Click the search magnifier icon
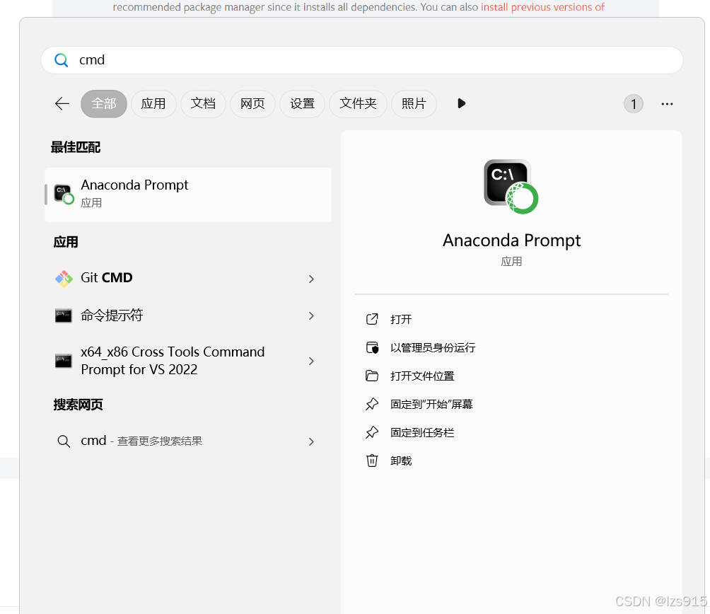The height and width of the screenshot is (614, 710). [x=61, y=60]
